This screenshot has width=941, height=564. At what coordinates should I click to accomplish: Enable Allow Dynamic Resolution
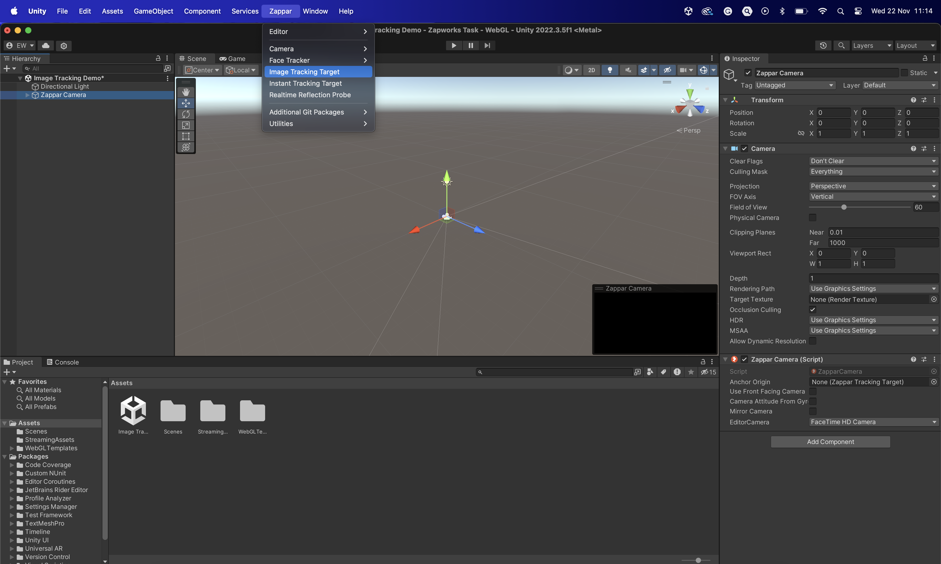(x=813, y=341)
